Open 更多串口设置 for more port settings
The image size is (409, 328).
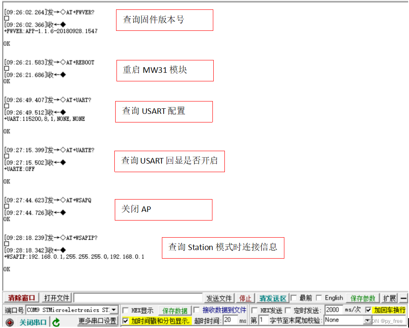pyautogui.click(x=96, y=321)
